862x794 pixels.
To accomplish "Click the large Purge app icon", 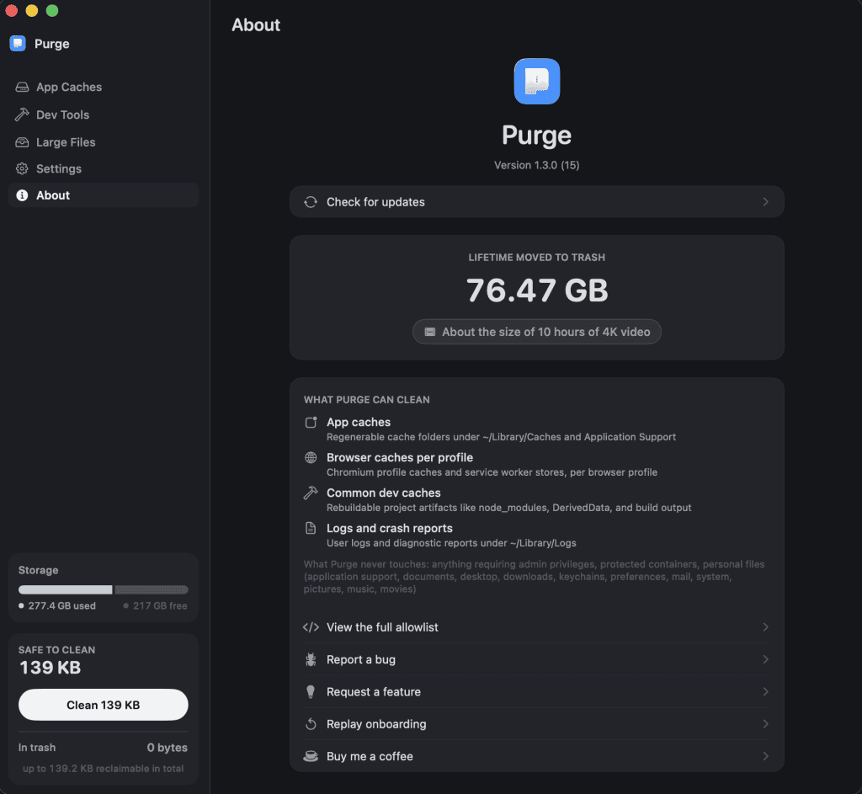I will coord(536,82).
